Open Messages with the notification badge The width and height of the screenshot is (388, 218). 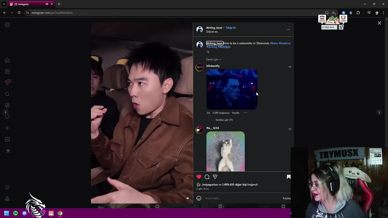(x=7, y=82)
